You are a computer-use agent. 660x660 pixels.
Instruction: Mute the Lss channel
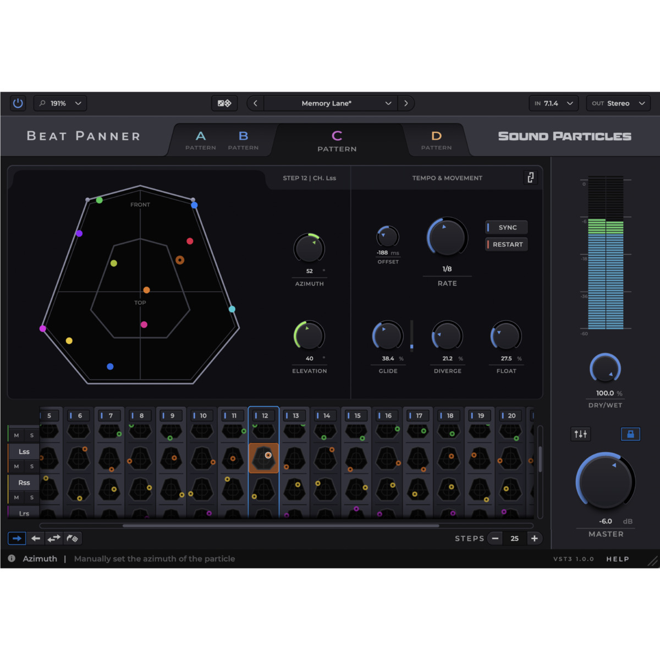point(16,466)
